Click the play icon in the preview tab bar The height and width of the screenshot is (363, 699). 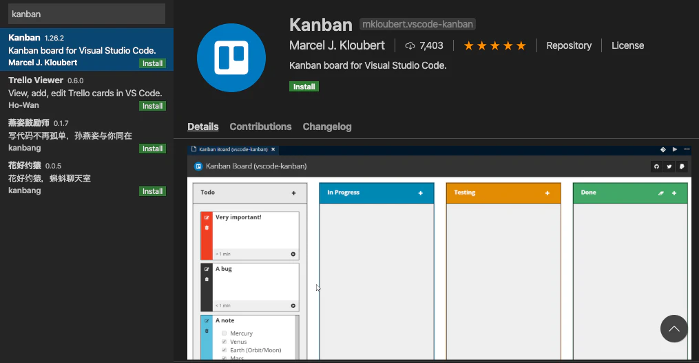675,149
